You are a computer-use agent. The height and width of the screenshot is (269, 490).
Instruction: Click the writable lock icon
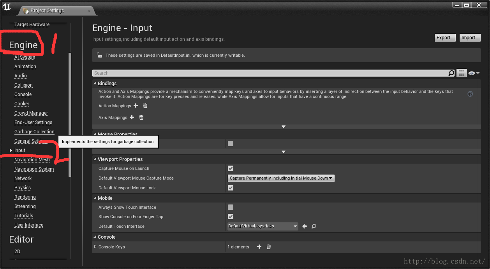pyautogui.click(x=99, y=55)
